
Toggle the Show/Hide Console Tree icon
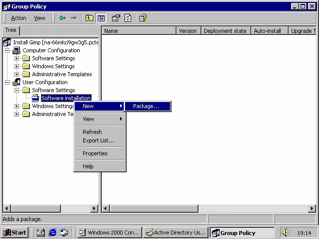pyautogui.click(x=101, y=18)
